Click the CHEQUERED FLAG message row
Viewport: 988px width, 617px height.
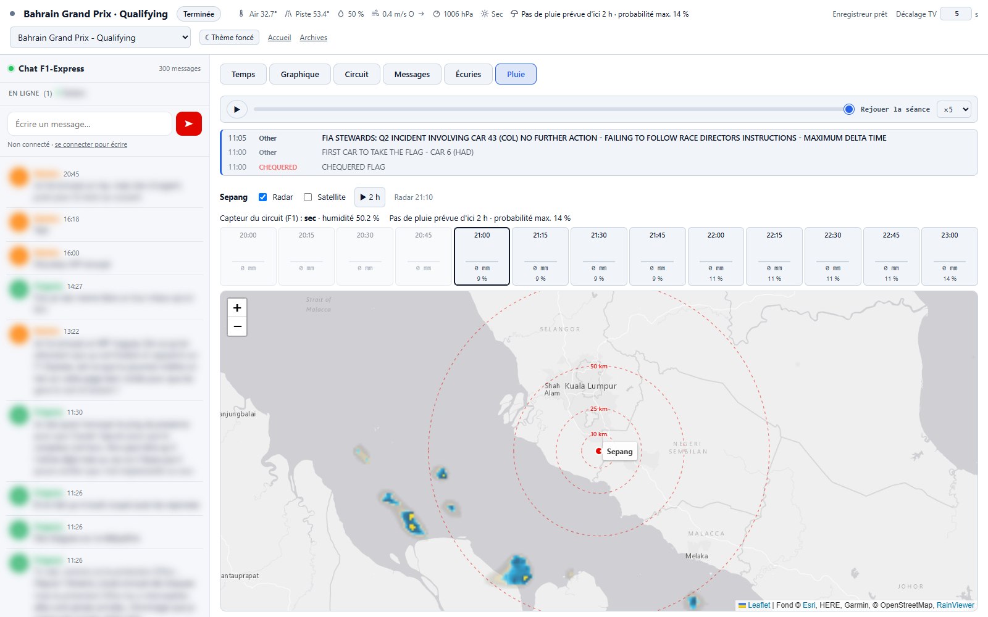tap(599, 167)
